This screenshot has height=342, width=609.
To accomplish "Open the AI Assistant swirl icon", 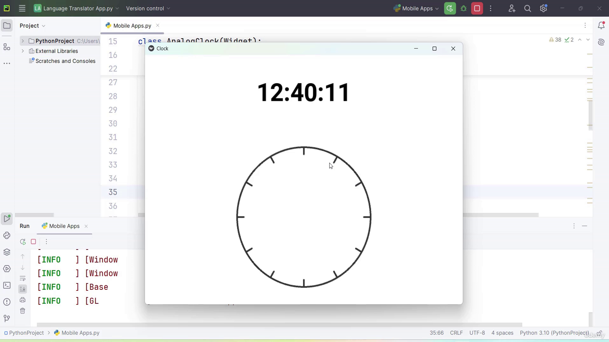I will coord(601,42).
